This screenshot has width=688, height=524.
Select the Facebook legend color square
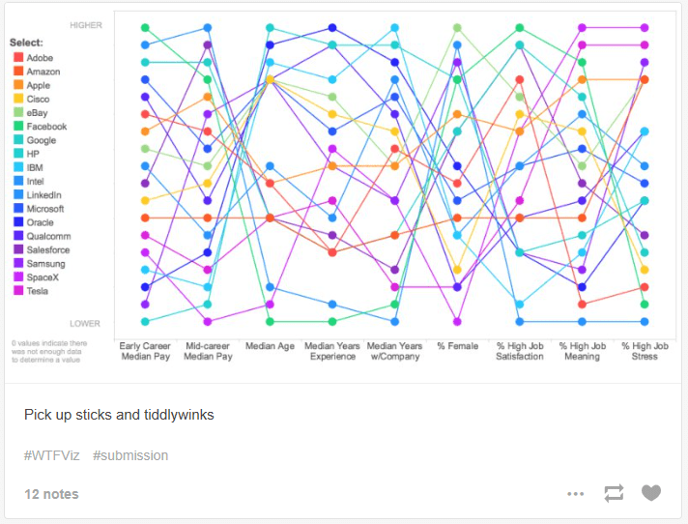click(18, 127)
